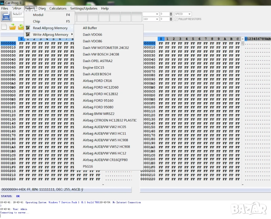
Task: Click the Car Prog II title bar icon
Action: pos(2,3)
